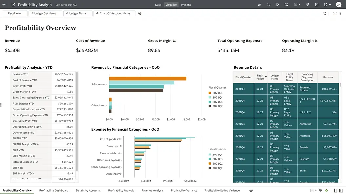Open the Revenue Analysis tab
The width and height of the screenshot is (346, 194).
coord(152,190)
